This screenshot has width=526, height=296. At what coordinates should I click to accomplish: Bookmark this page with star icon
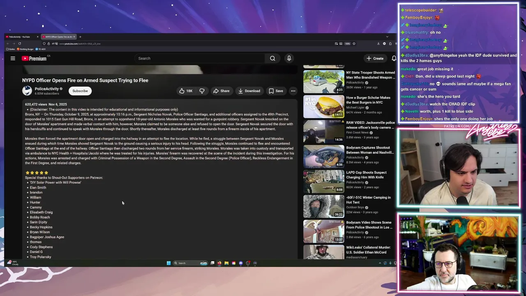coord(354,44)
